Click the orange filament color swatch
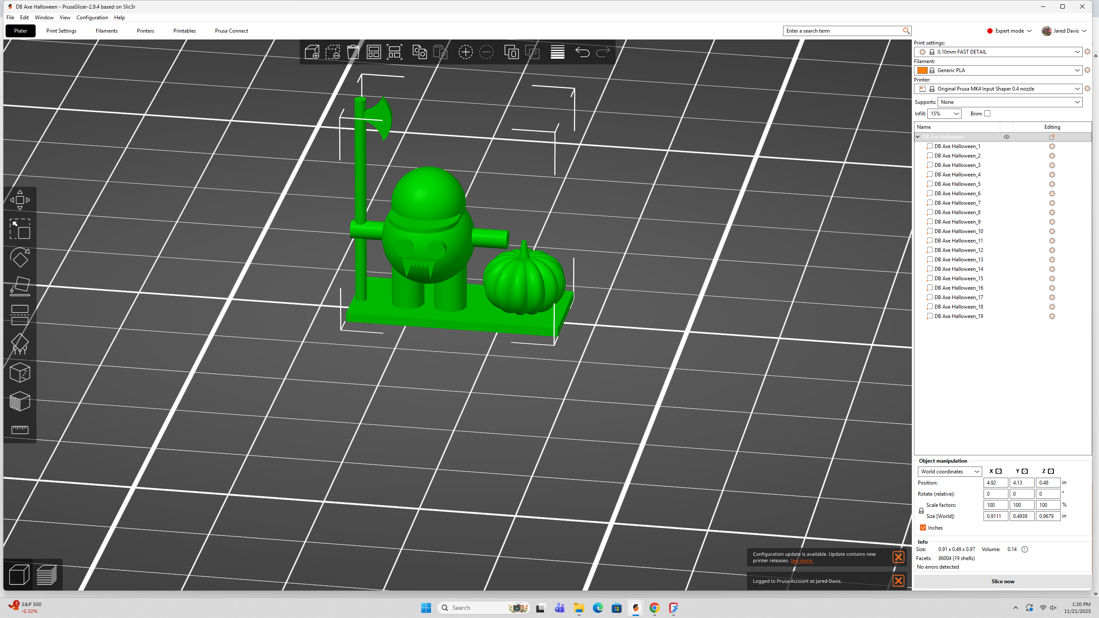The width and height of the screenshot is (1099, 618). tap(922, 70)
